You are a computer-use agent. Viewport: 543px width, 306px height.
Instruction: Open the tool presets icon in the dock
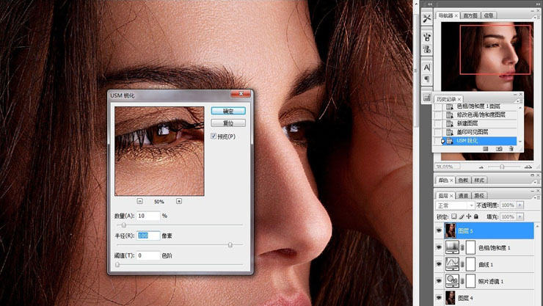[427, 18]
